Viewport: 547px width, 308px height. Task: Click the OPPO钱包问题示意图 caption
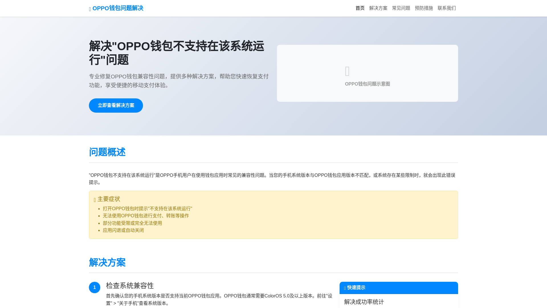tap(368, 84)
